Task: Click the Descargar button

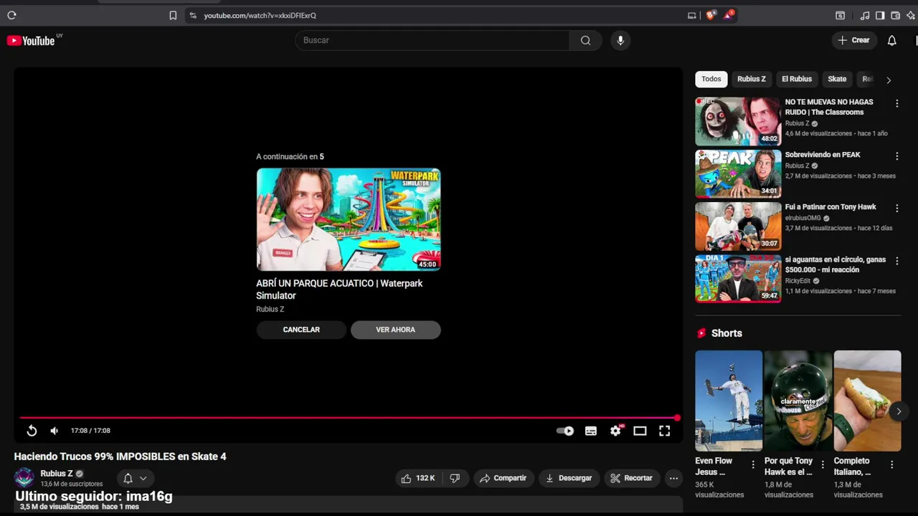Action: click(x=569, y=478)
